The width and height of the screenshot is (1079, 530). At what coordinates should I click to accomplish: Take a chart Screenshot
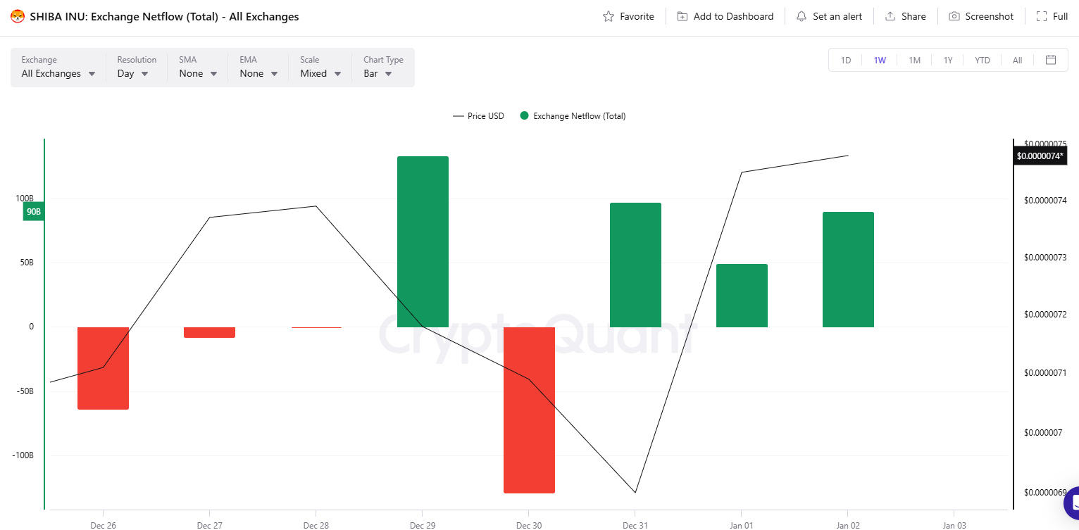coord(981,15)
